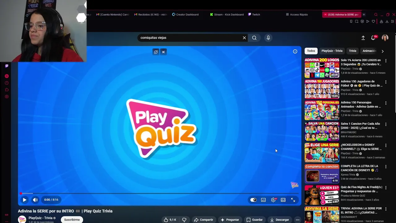Clear the search box text
Screen dimensions: 396x223
[244, 38]
